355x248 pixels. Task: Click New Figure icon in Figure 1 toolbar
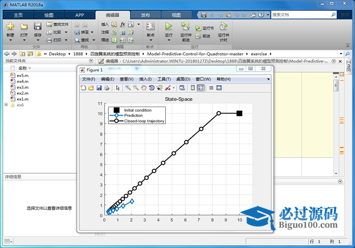pos(83,88)
